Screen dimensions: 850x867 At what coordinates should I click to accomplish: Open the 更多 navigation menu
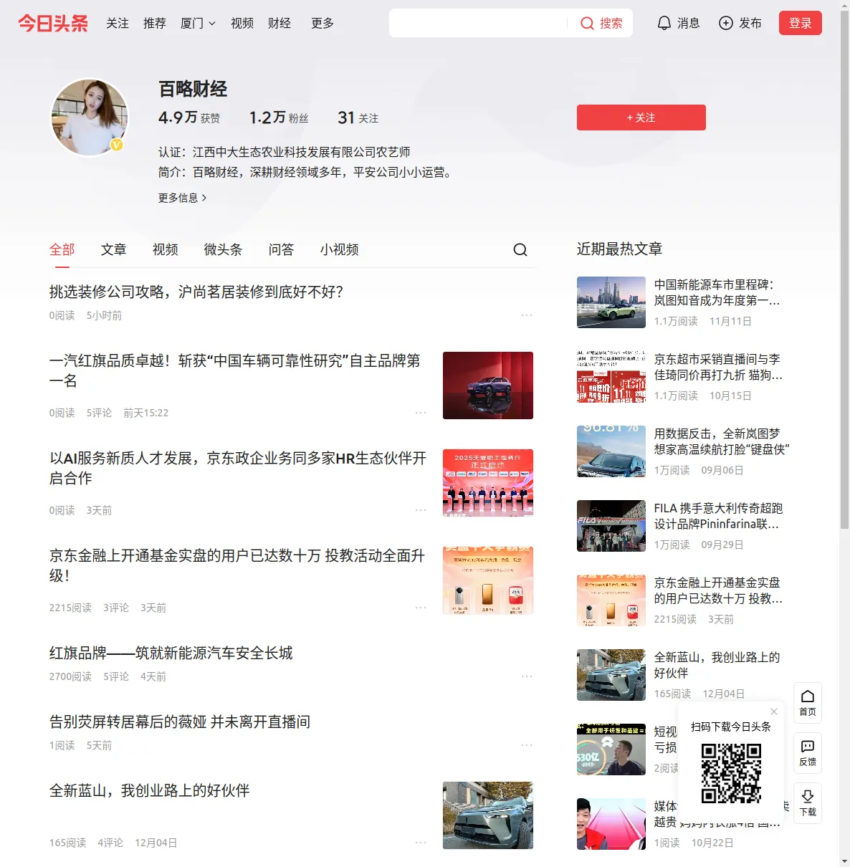point(323,24)
